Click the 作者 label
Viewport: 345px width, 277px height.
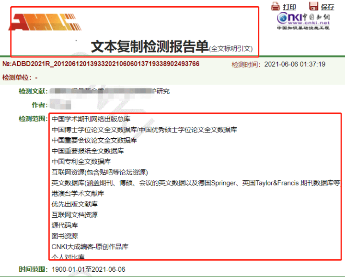[x=40, y=105]
